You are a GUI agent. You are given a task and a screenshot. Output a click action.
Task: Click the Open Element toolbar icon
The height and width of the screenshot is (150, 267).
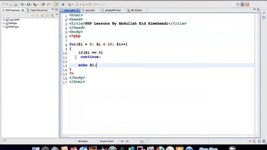click(70, 5)
